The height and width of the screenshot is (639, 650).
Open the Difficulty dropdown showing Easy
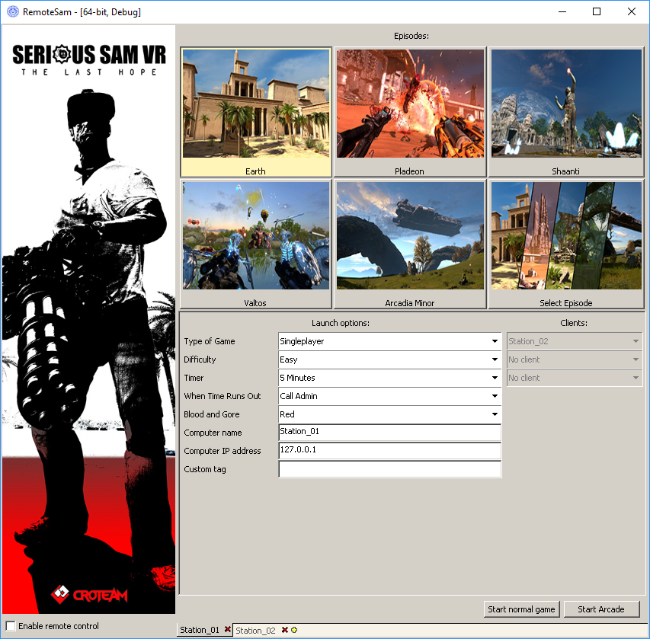point(389,359)
